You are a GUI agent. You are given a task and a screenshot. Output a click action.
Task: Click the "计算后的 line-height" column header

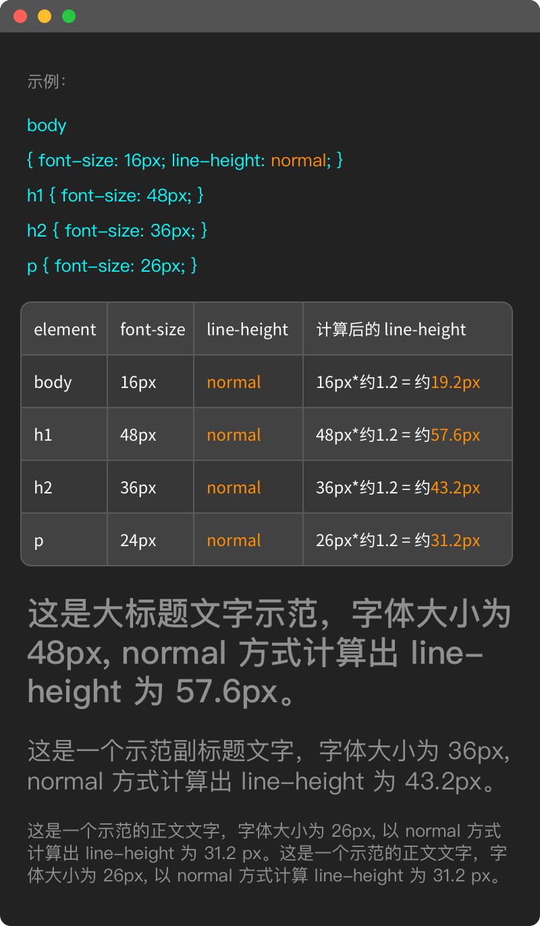[391, 330]
